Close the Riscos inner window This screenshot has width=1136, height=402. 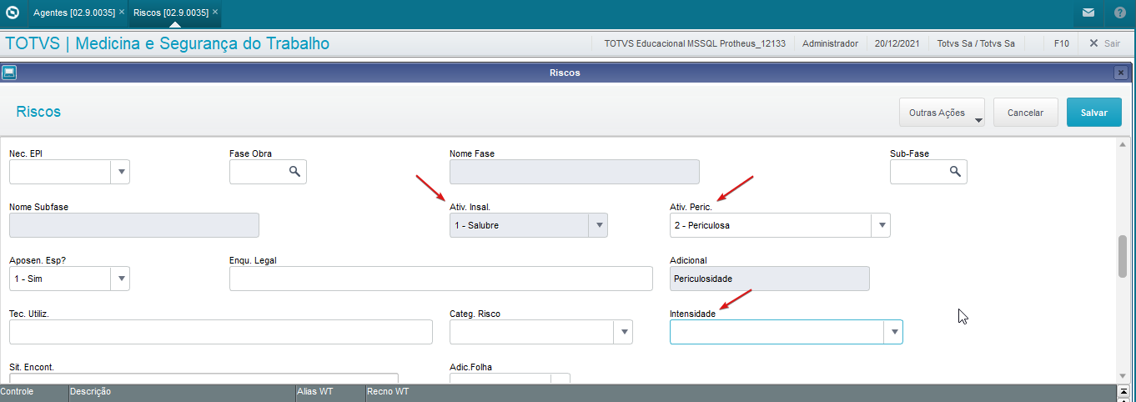click(1120, 73)
